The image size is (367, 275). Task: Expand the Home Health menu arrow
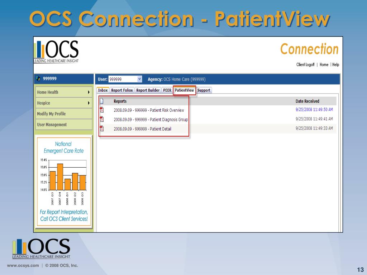pyautogui.click(x=89, y=92)
